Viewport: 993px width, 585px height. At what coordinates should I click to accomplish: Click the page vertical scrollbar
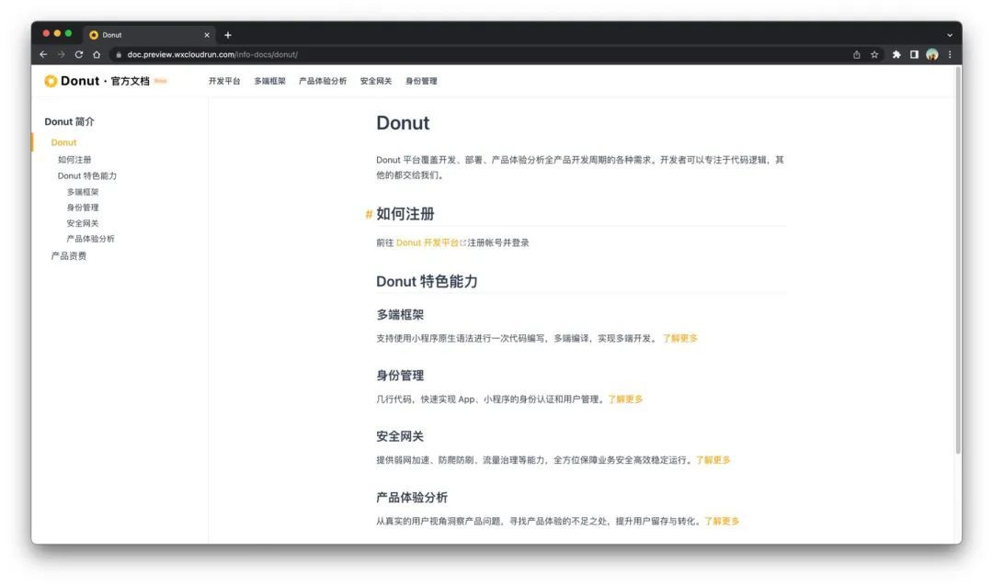957,261
